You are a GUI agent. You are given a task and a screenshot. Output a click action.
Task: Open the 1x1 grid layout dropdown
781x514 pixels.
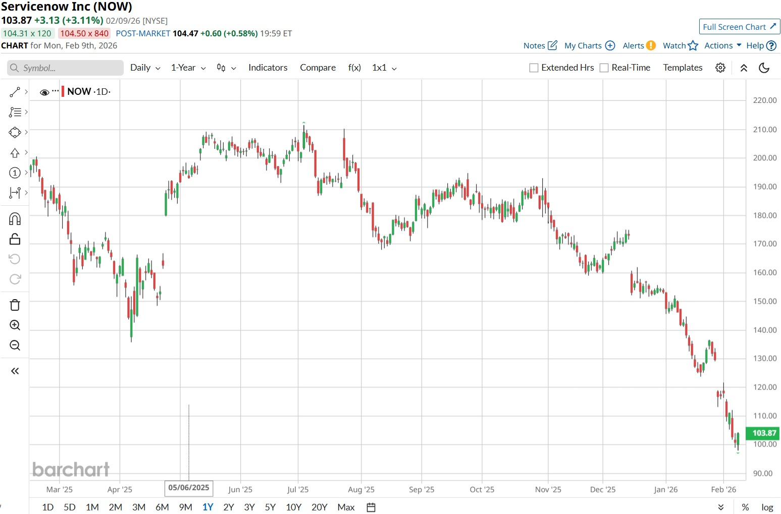click(x=384, y=68)
